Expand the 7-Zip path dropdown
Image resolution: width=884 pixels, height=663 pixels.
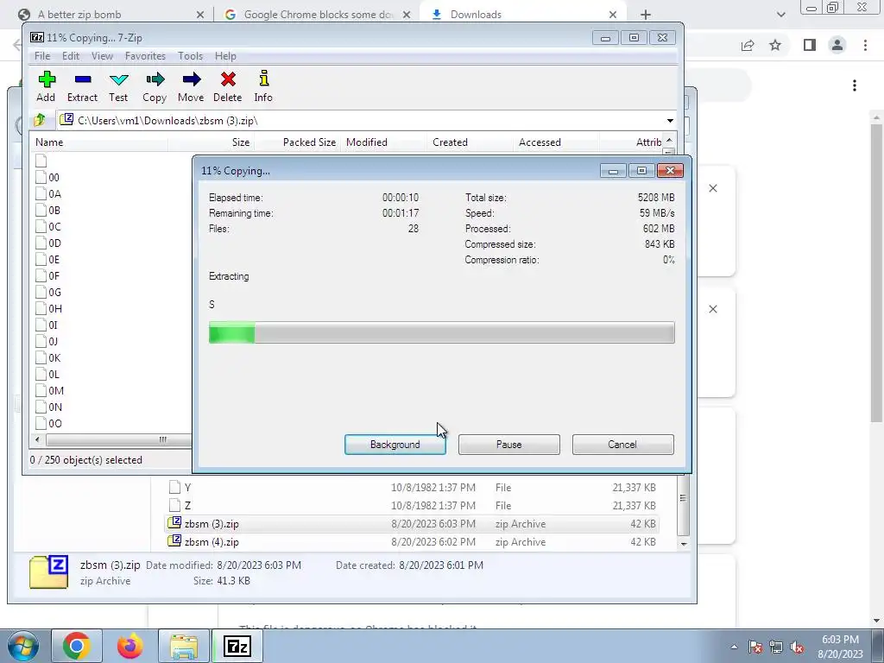(670, 120)
